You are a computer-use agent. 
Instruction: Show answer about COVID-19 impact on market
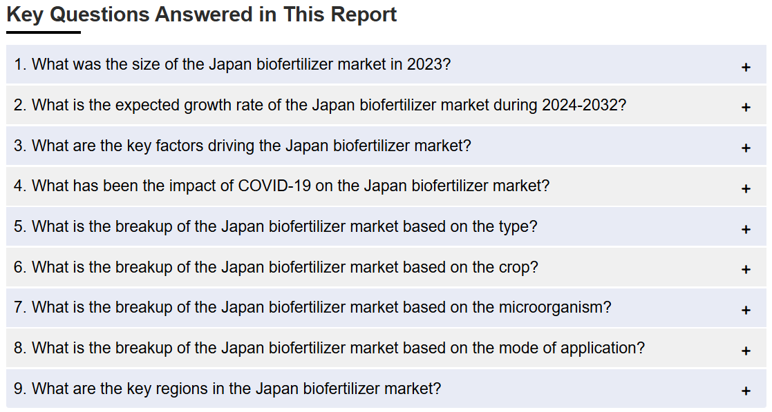(386, 186)
